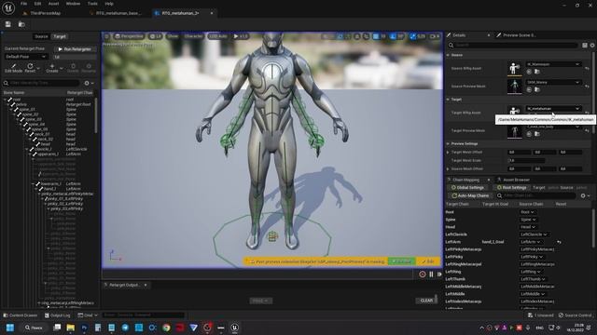The width and height of the screenshot is (597, 335).
Task: Open Content Drawer in status bar
Action: pyautogui.click(x=21, y=315)
